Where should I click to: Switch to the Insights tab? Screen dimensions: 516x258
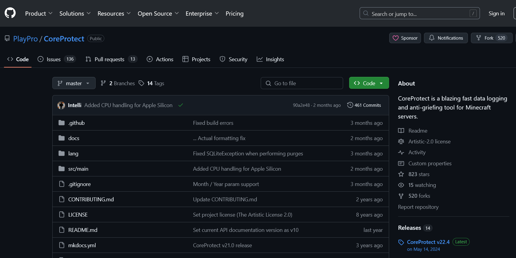[x=270, y=59]
